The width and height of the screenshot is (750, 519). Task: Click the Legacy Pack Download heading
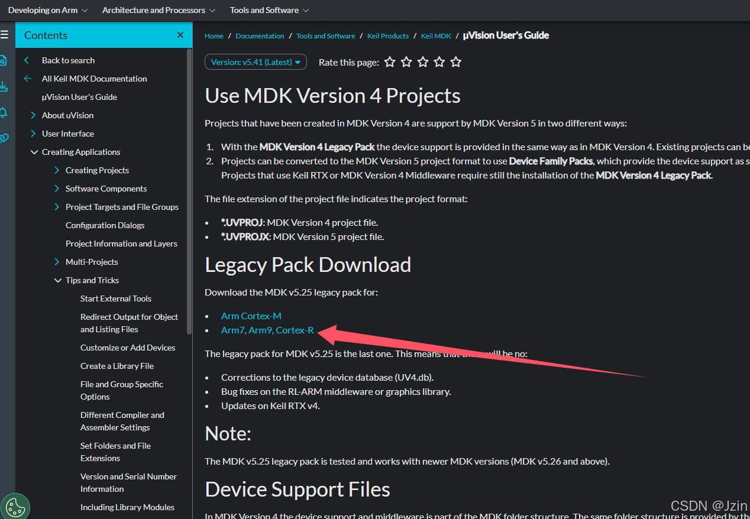click(x=308, y=265)
